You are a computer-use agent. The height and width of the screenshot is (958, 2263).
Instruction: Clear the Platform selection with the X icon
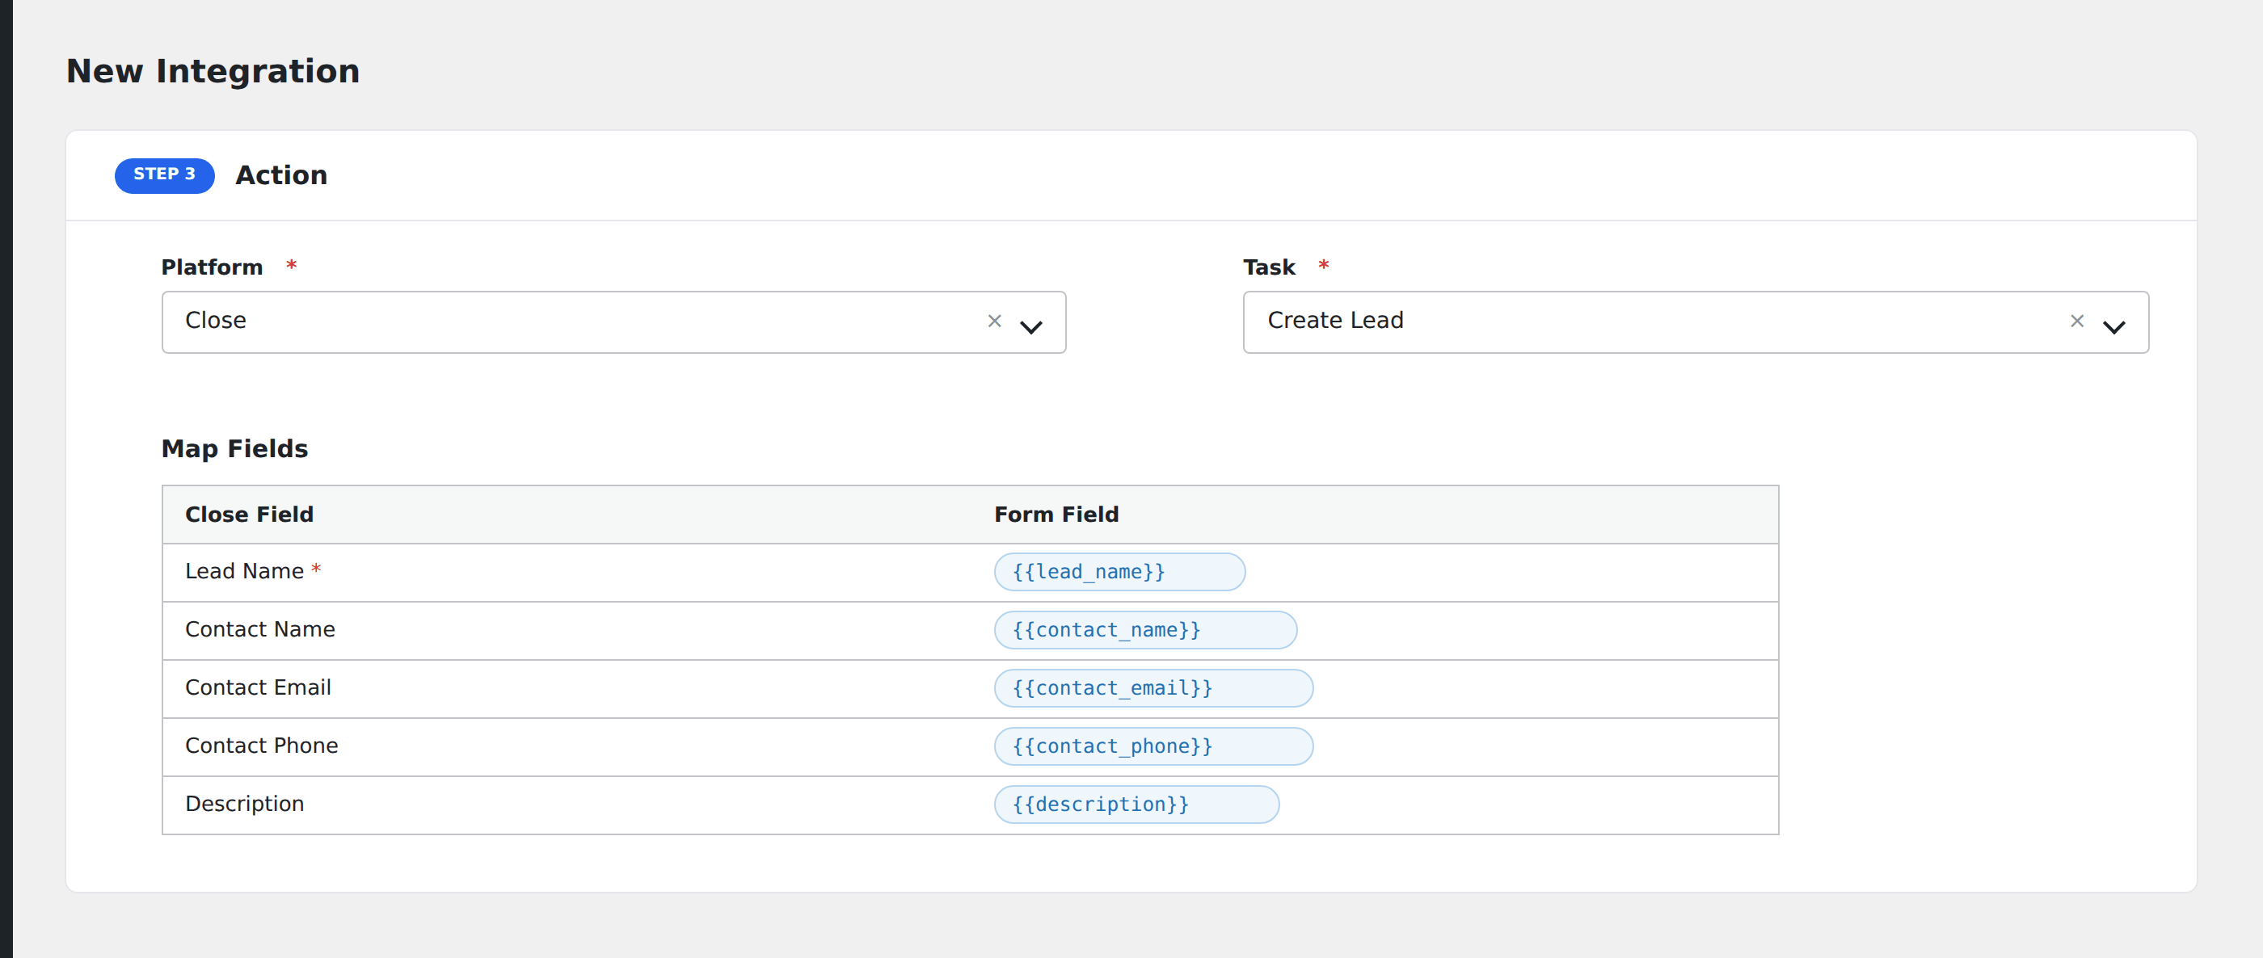(x=994, y=321)
